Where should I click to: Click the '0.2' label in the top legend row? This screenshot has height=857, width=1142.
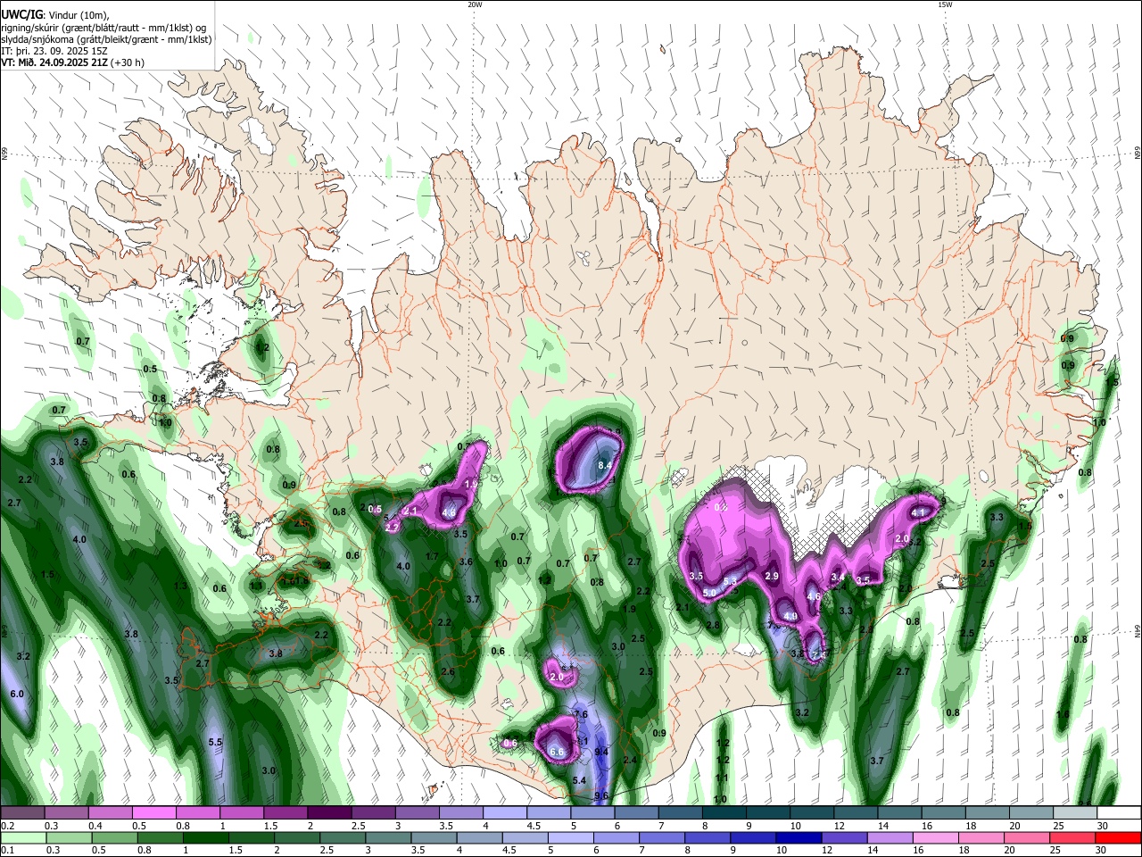[x=7, y=826]
